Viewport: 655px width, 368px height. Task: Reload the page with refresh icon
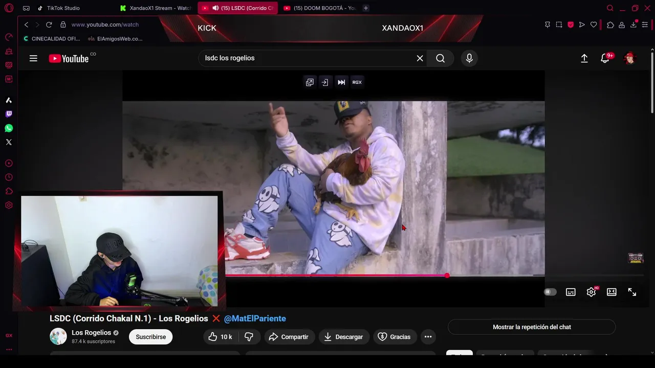coord(49,25)
